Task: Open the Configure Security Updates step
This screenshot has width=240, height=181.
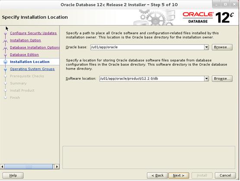Action: click(x=33, y=33)
